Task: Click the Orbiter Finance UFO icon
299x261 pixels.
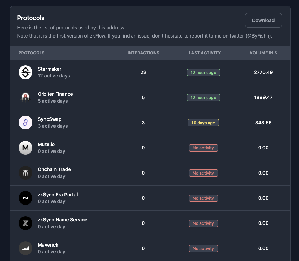Action: (x=26, y=97)
